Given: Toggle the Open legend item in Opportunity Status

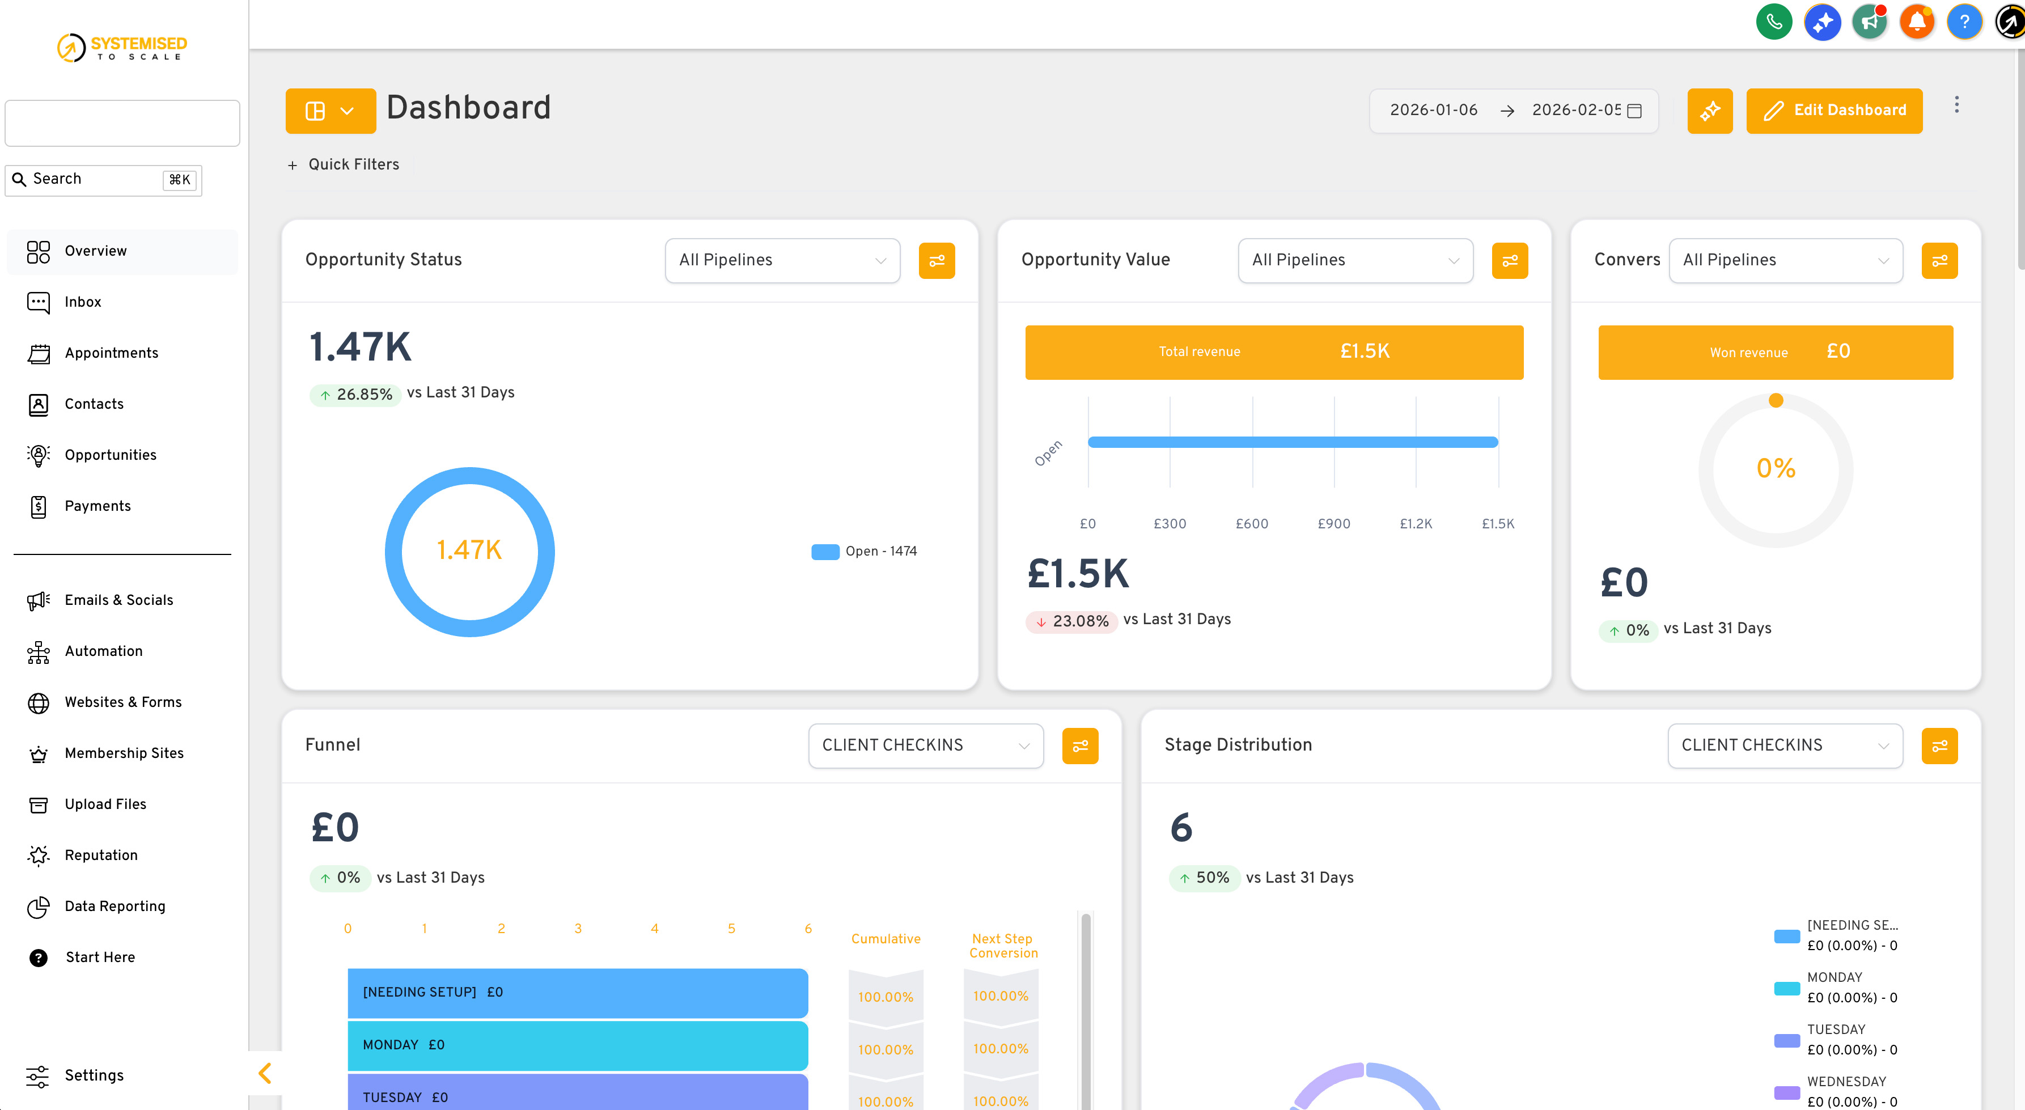Looking at the screenshot, I should pos(864,552).
